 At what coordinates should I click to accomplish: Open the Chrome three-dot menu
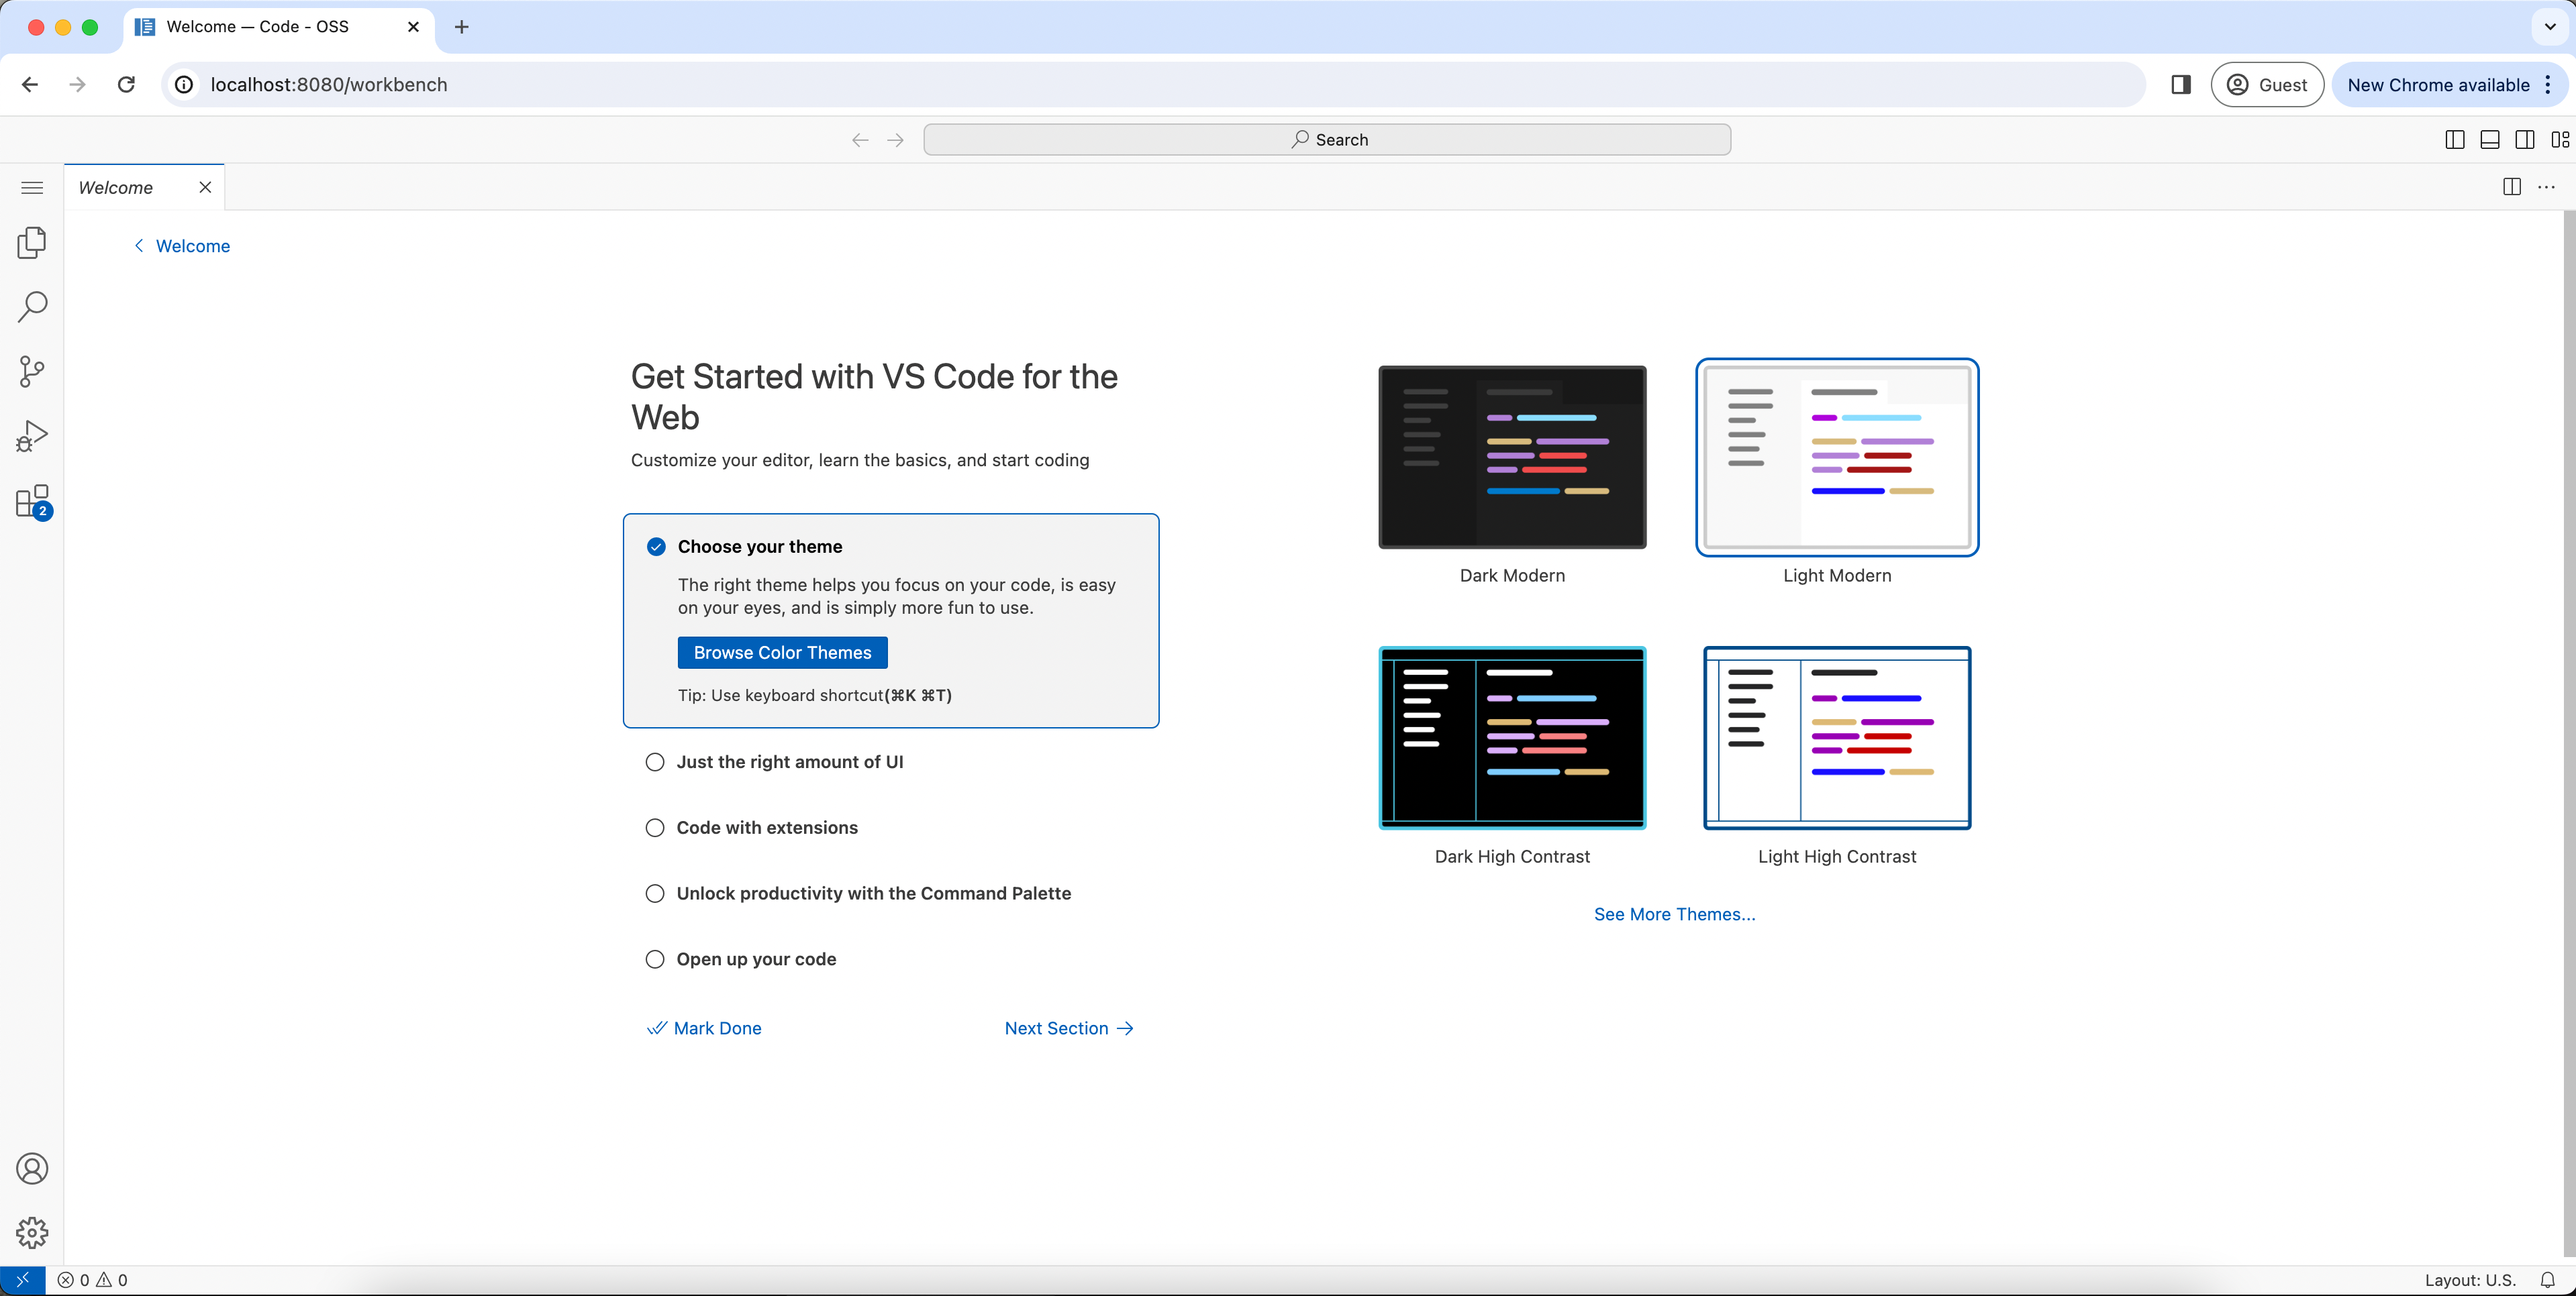click(2548, 85)
